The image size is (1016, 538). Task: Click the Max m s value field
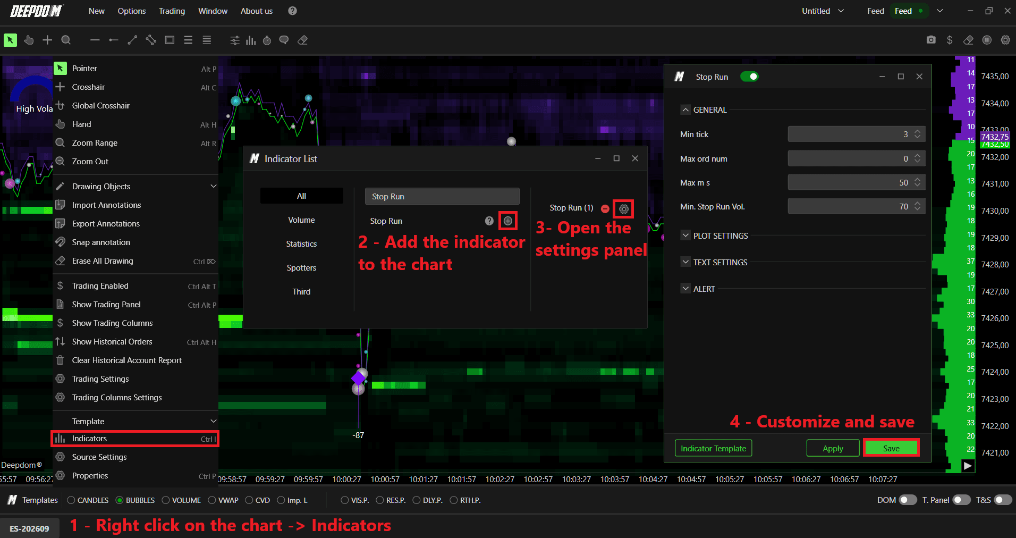coord(857,182)
